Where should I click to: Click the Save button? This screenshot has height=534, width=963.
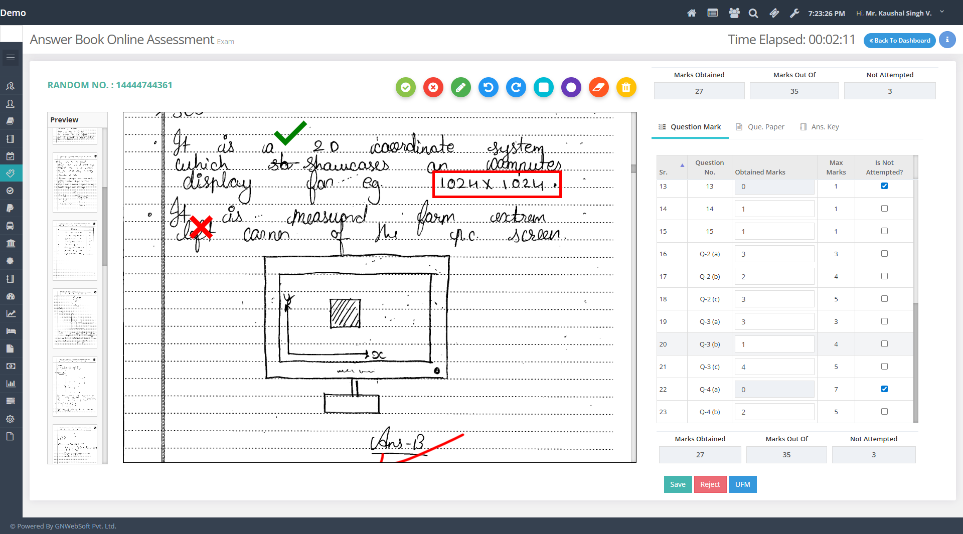[x=677, y=484]
